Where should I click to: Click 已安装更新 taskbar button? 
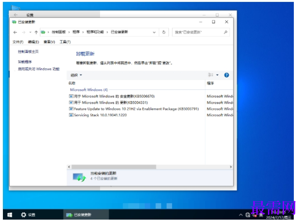coord(86,215)
